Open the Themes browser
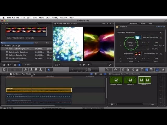The height and width of the screenshot is (125, 167). (151, 70)
